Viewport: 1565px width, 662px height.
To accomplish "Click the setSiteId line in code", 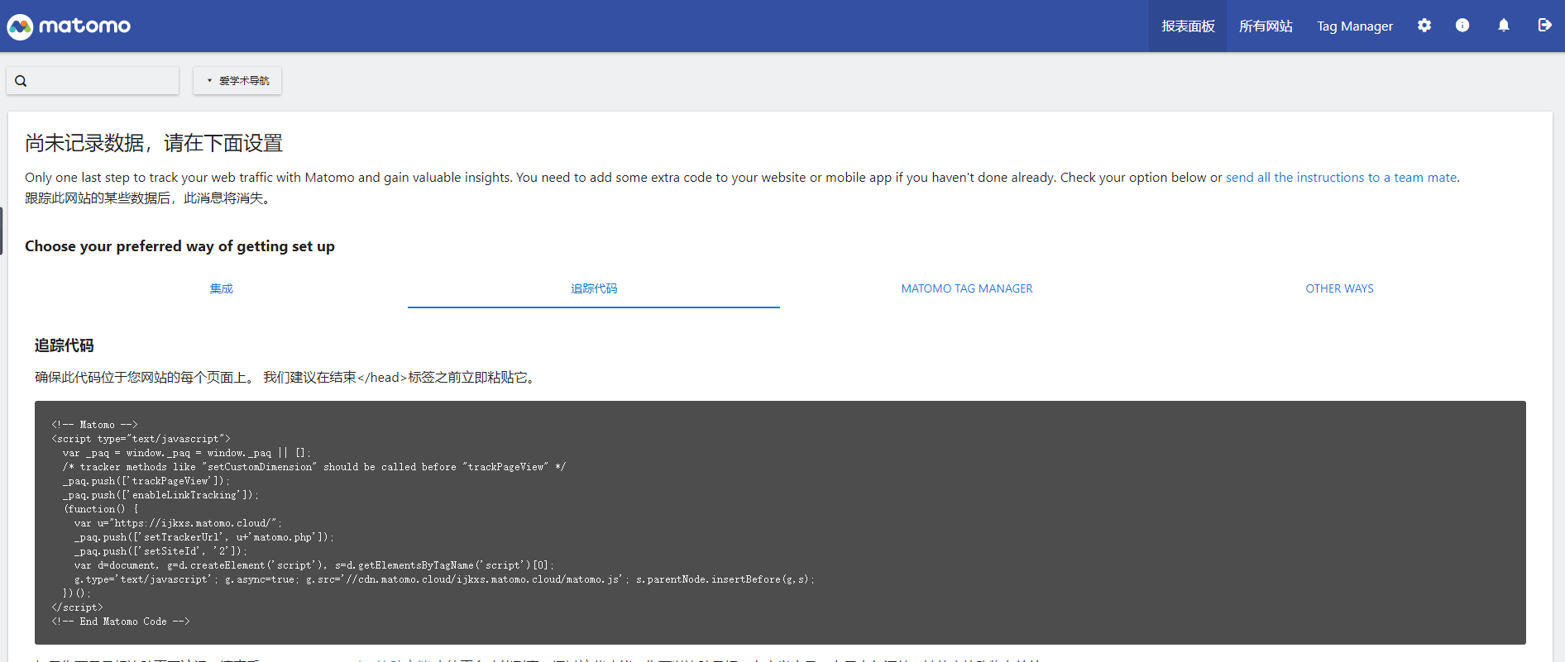I will tap(160, 551).
